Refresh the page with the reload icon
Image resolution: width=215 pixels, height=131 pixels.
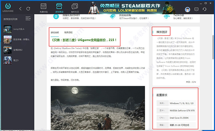28,9
